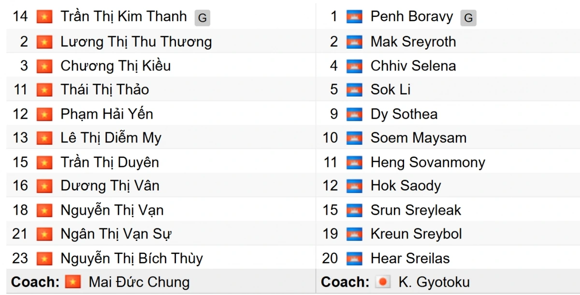Open player Lương Thị Thu Thương
Image resolution: width=580 pixels, height=295 pixels.
tap(136, 42)
